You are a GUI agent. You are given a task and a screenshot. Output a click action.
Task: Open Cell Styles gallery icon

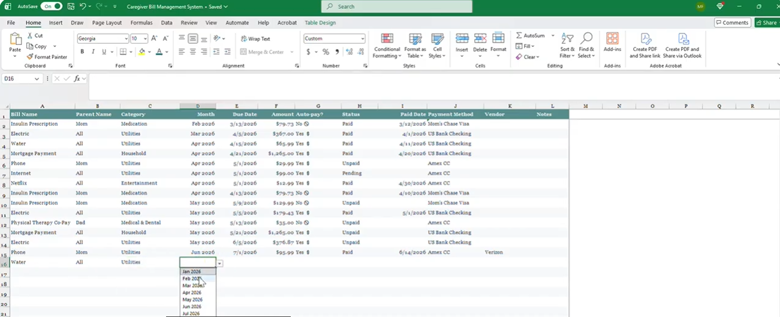[x=438, y=39]
